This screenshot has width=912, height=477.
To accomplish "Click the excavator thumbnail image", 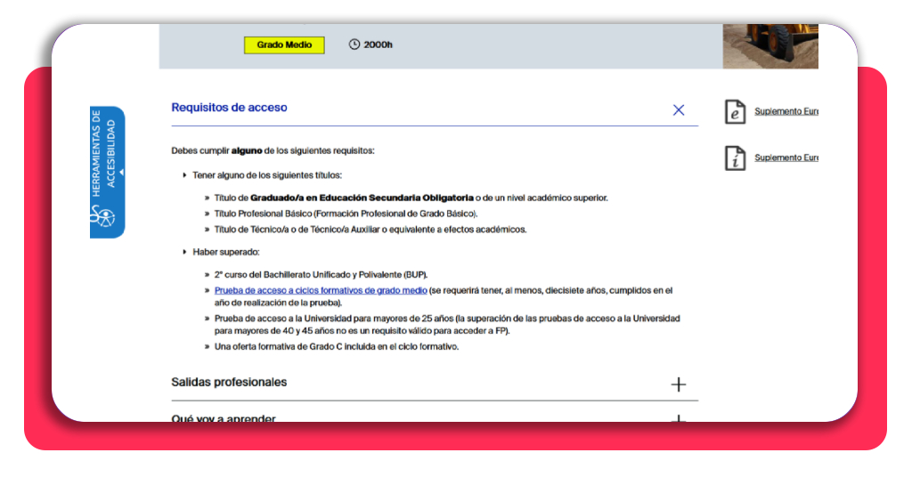I will pos(770,46).
